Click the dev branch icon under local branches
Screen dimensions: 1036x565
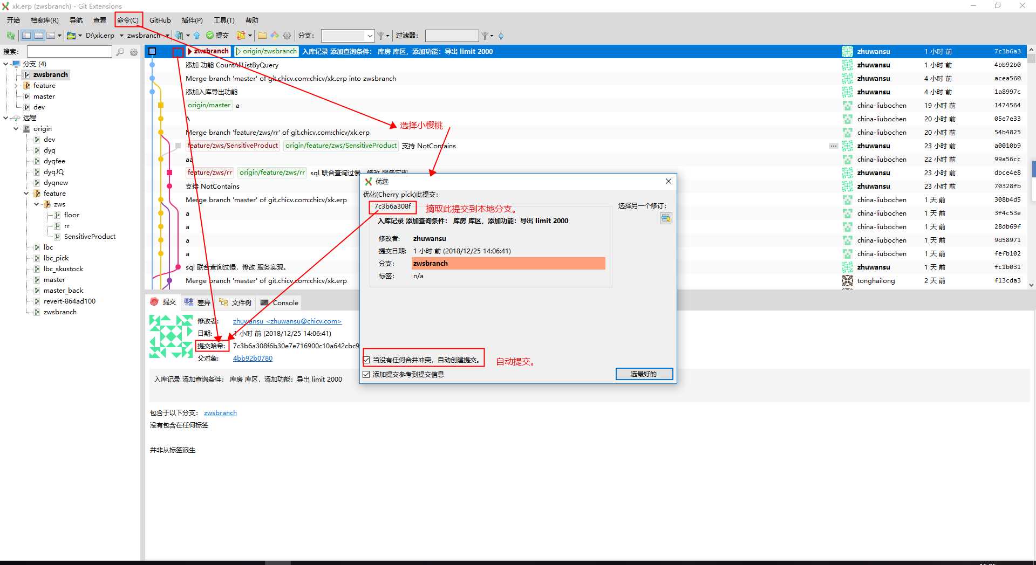tap(26, 107)
